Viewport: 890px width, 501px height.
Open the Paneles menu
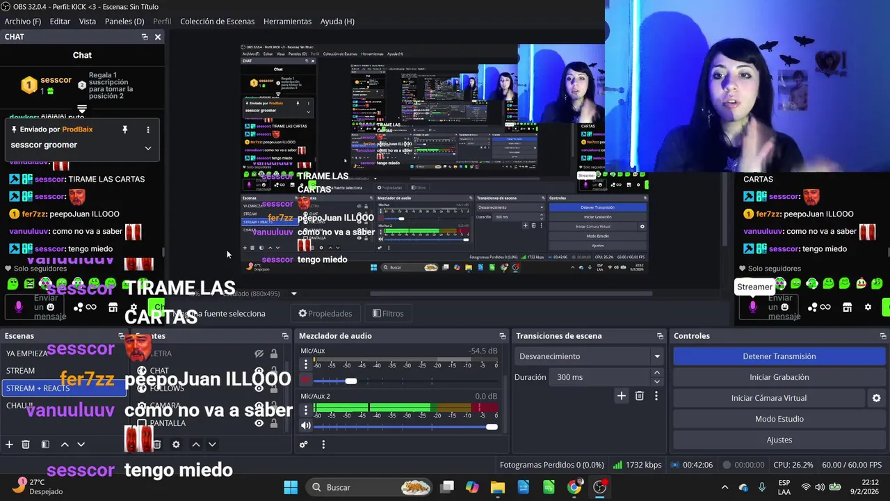[x=124, y=22]
